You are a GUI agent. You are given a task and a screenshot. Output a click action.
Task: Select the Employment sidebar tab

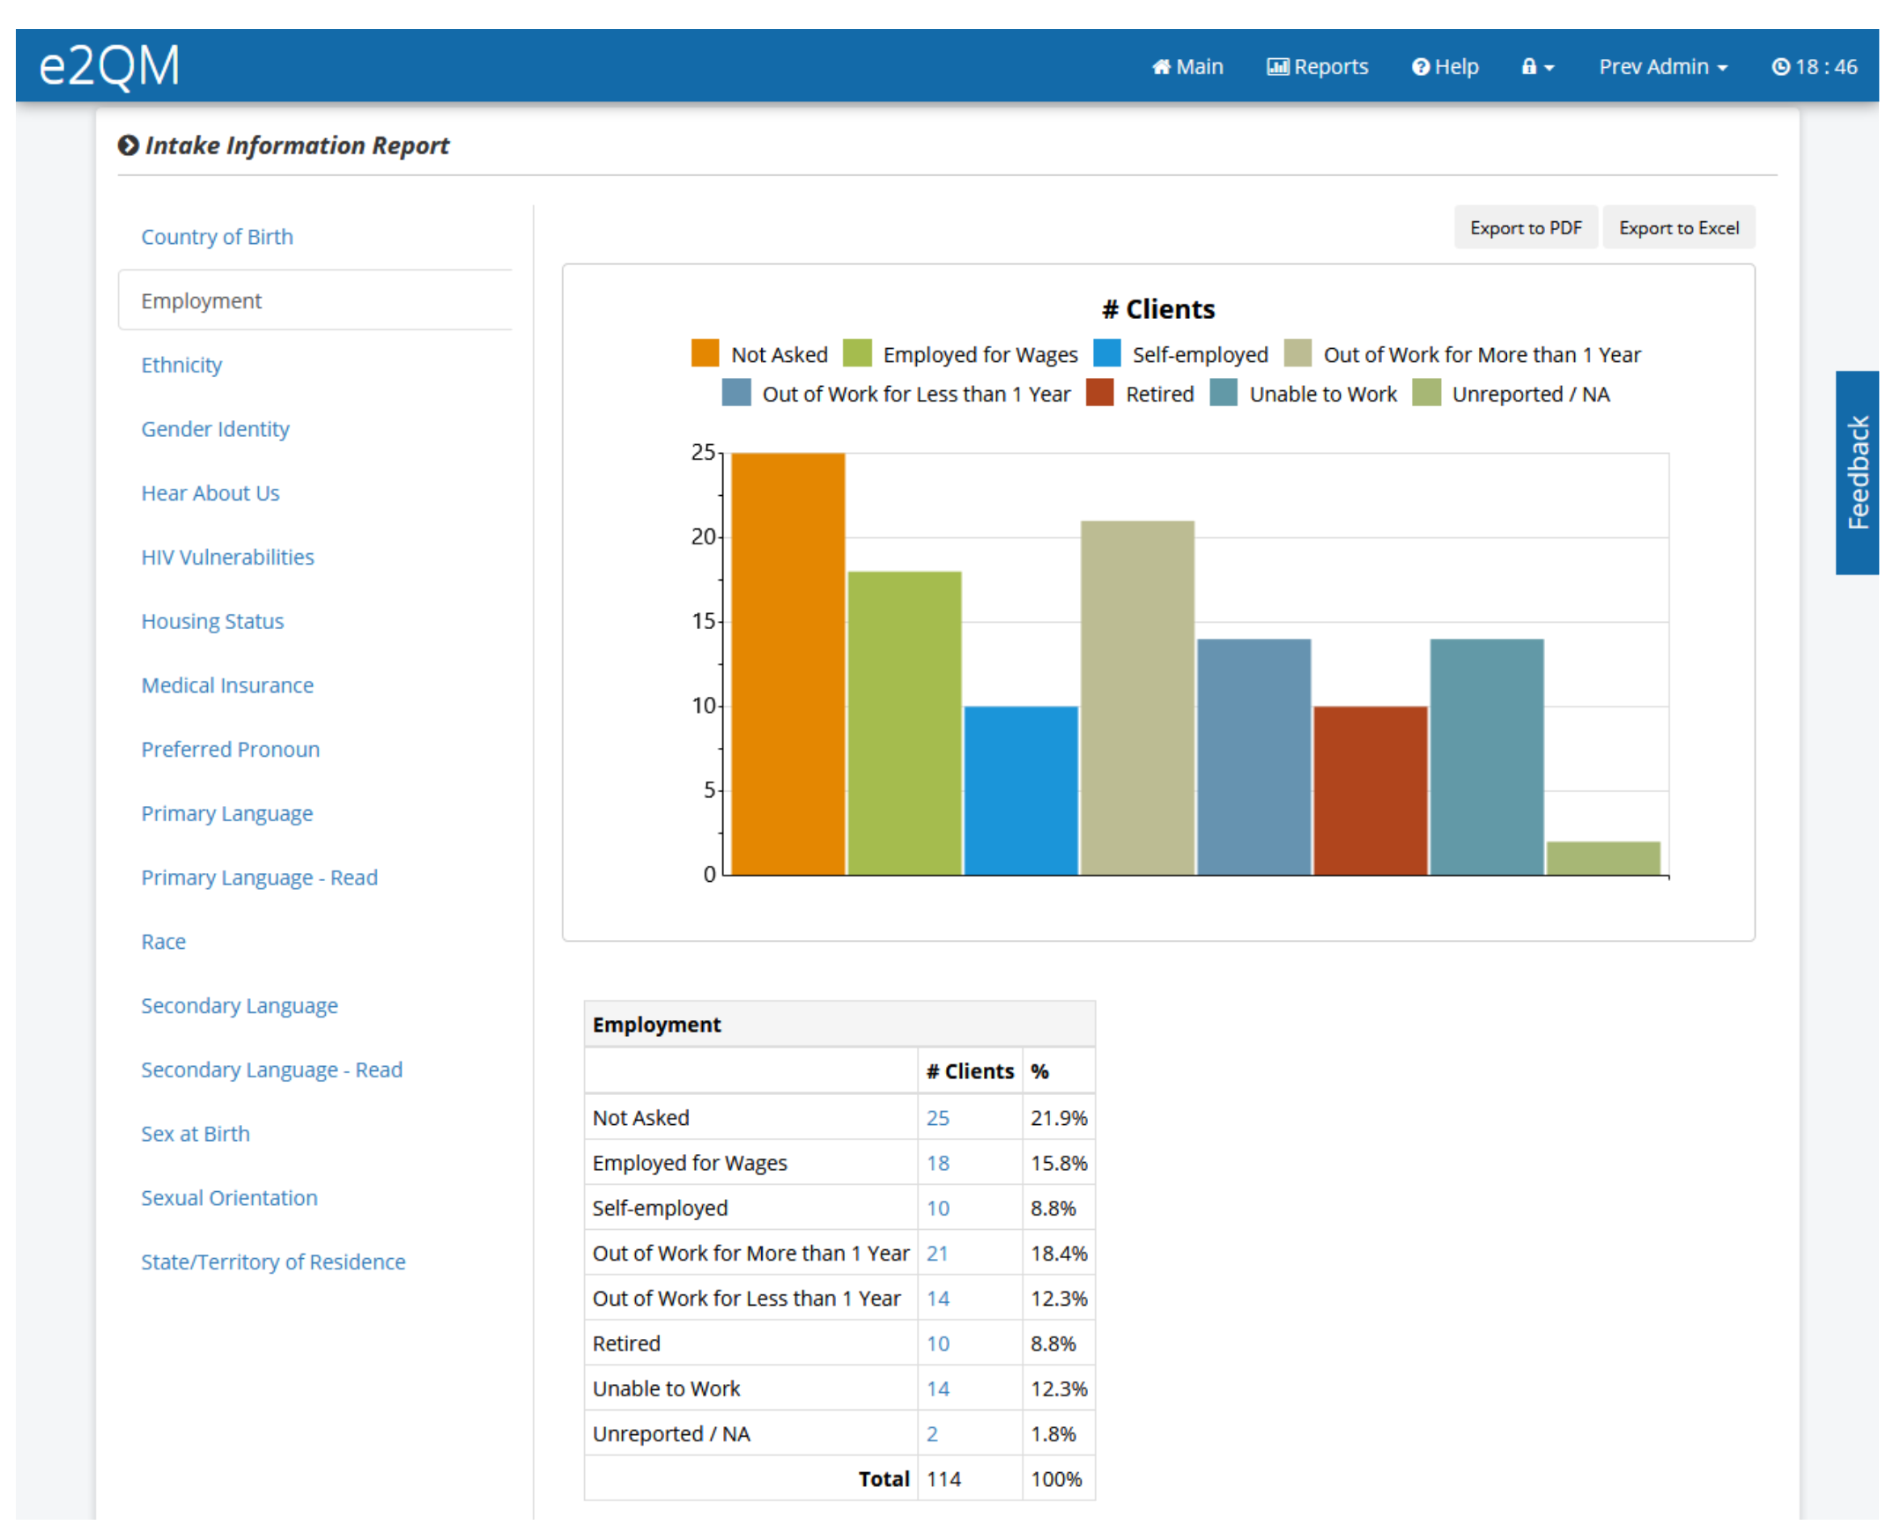(201, 301)
